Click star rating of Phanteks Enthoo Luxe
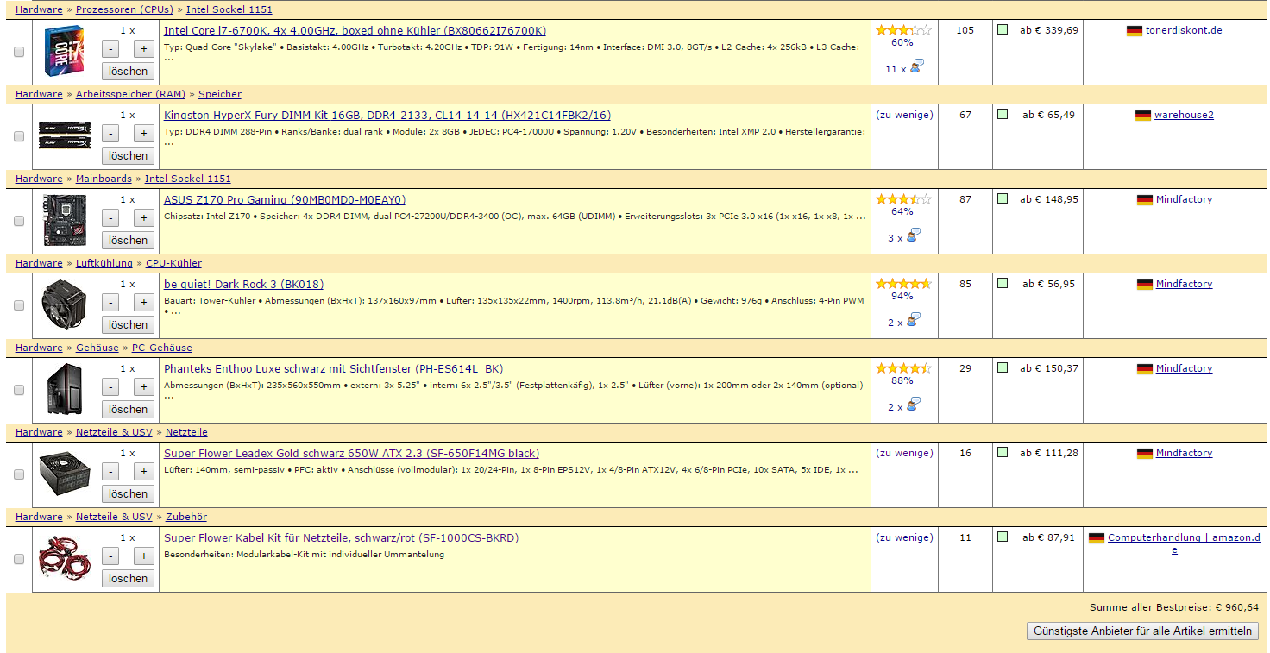The image size is (1270, 653). 903,368
